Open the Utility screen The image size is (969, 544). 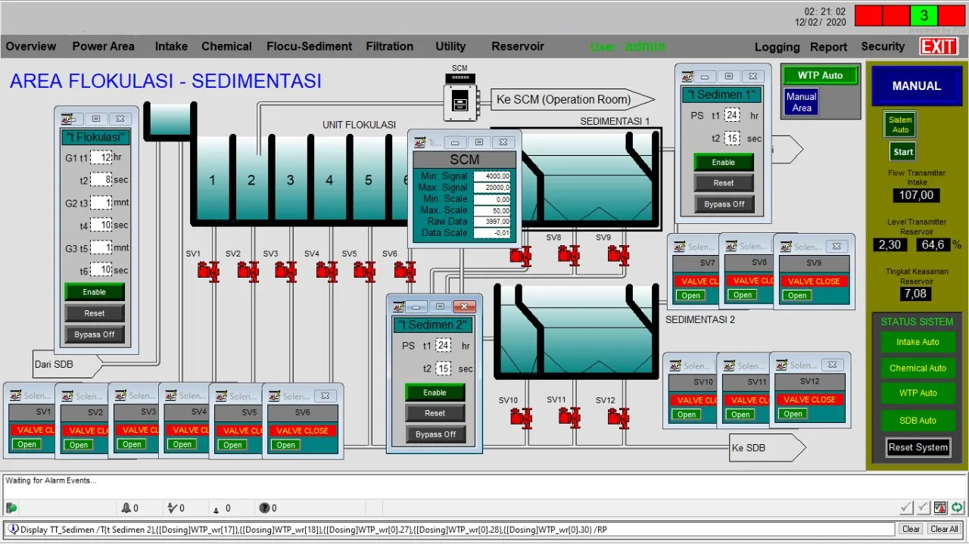(450, 46)
